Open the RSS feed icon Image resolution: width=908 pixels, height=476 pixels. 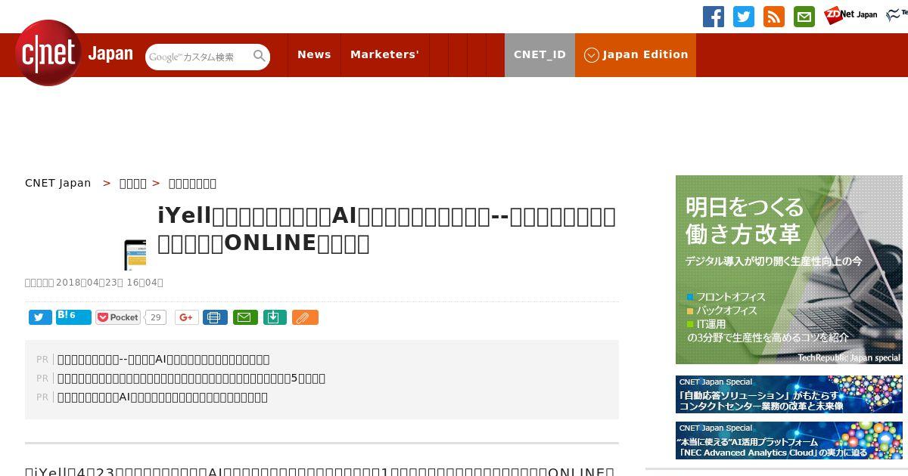[x=774, y=17]
